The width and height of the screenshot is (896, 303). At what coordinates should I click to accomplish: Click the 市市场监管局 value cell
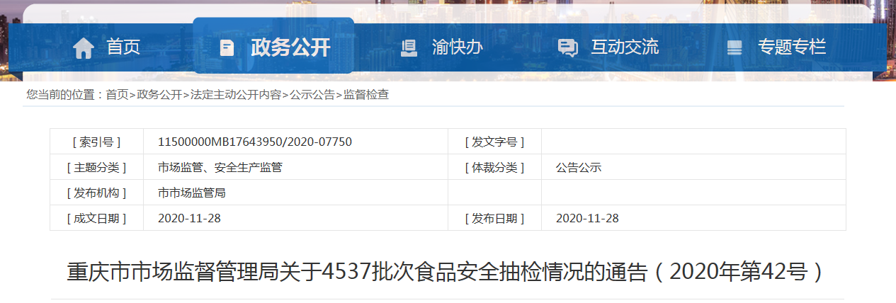[295, 193]
